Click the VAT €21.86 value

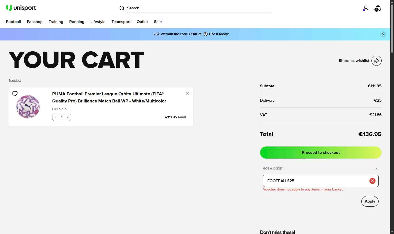coord(375,115)
